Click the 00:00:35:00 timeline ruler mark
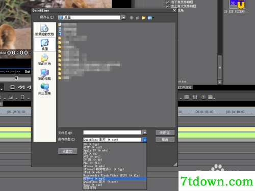Screen dimensions: 255x191 coord(16,112)
